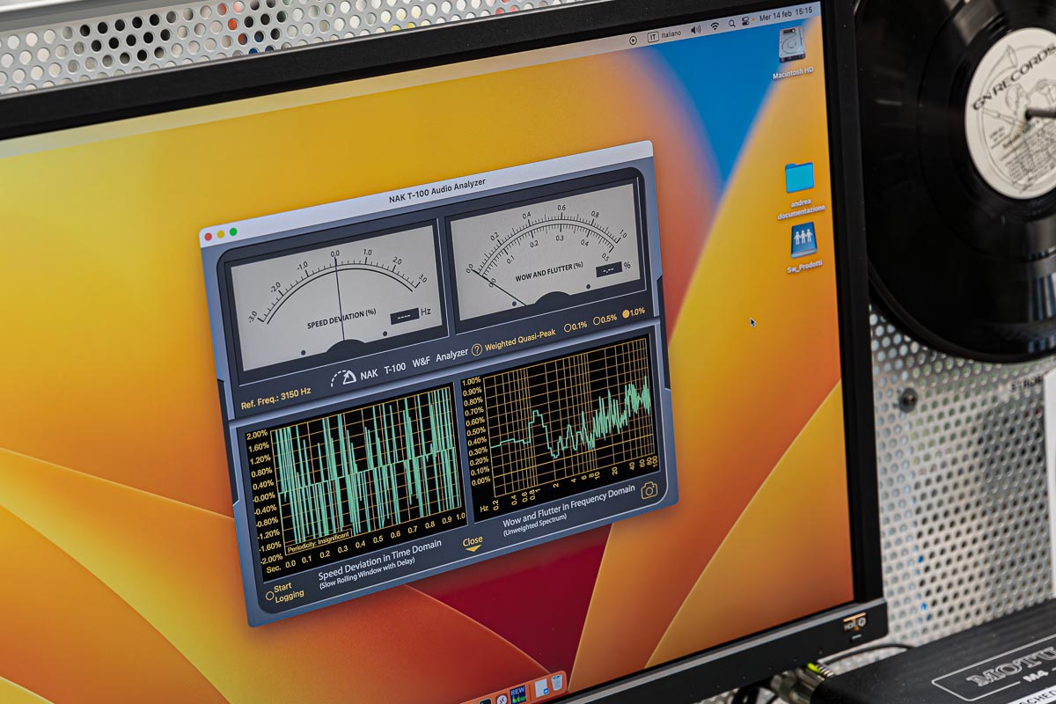This screenshot has width=1056, height=704.
Task: Open the Trash in the Dock
Action: click(558, 683)
